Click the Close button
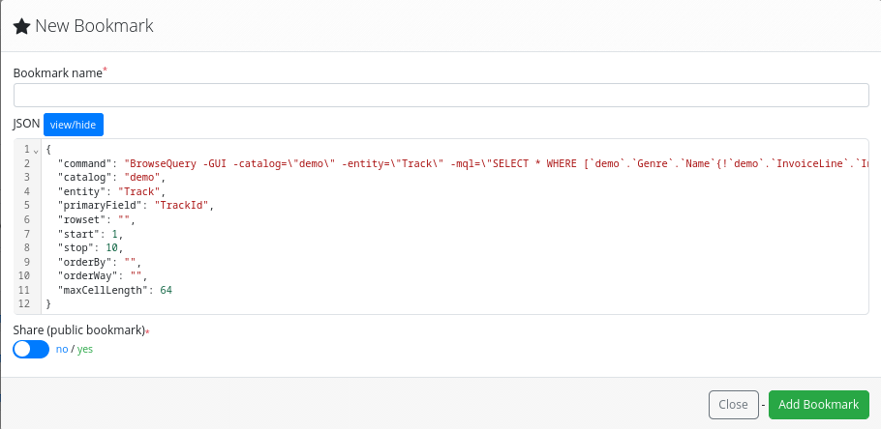Screen dimensions: 881x429 point(733,404)
